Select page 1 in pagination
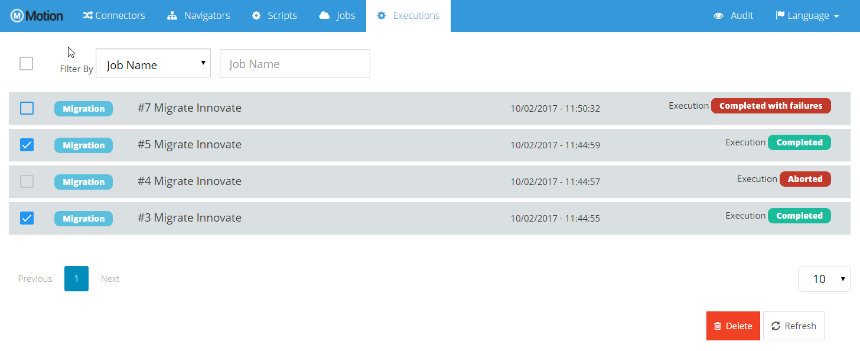 pos(76,279)
